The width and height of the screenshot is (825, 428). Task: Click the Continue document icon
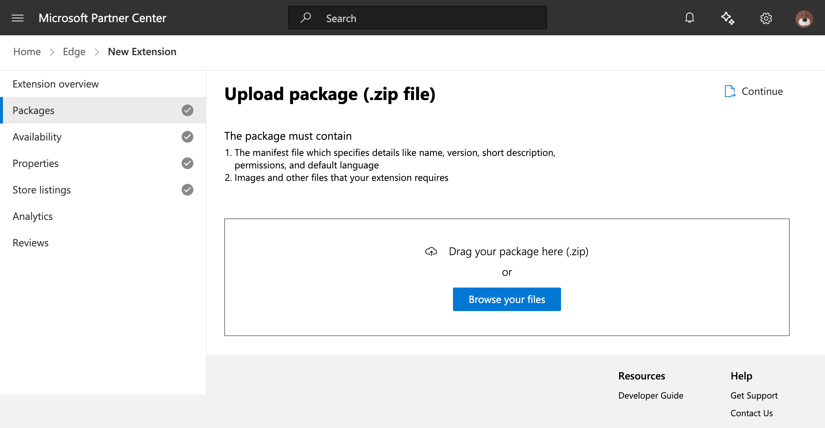(730, 91)
